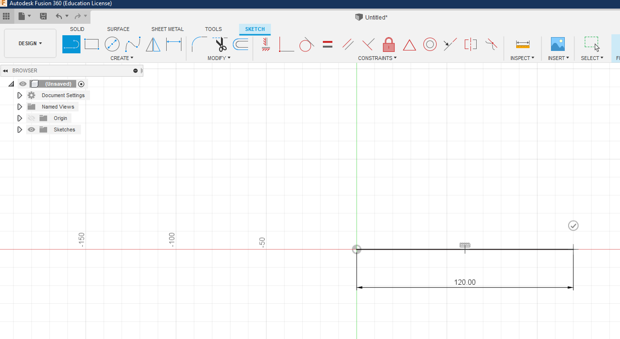Screen dimensions: 620x339
Task: Open the DESIGN workspace dropdown
Action: [30, 43]
